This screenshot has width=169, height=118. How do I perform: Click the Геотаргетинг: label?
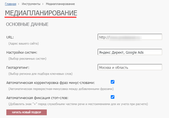point(17,67)
